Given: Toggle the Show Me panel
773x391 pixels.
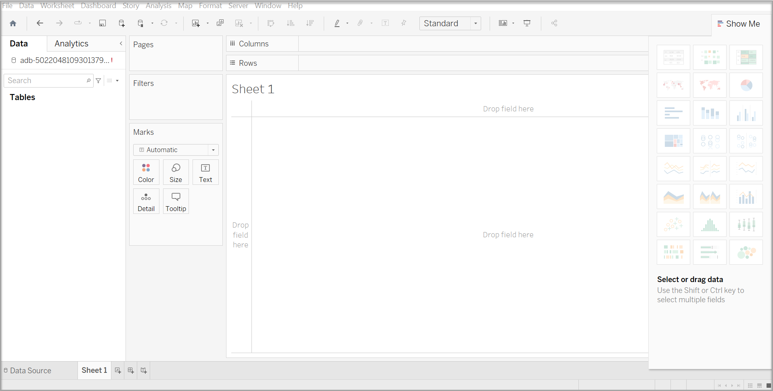Looking at the screenshot, I should [x=739, y=24].
